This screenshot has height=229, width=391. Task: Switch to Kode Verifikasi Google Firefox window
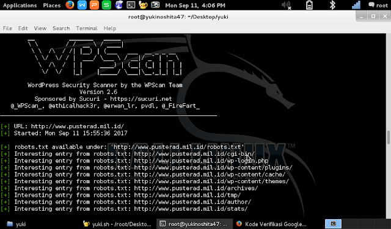pos(271,224)
